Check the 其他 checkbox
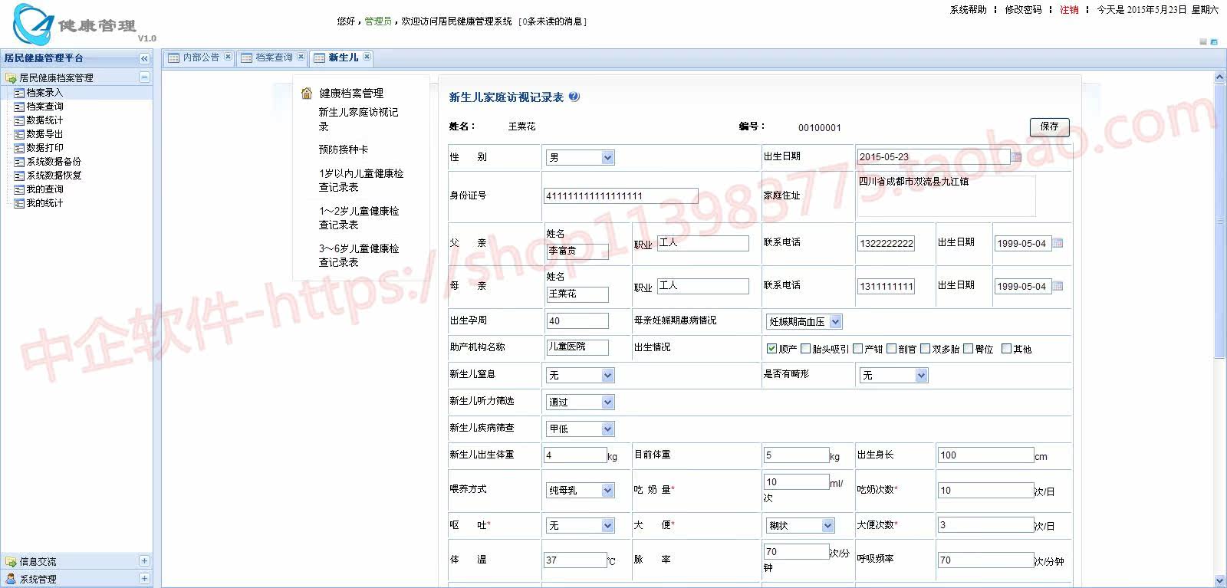Screen dimensions: 1227x588 tap(1007, 349)
